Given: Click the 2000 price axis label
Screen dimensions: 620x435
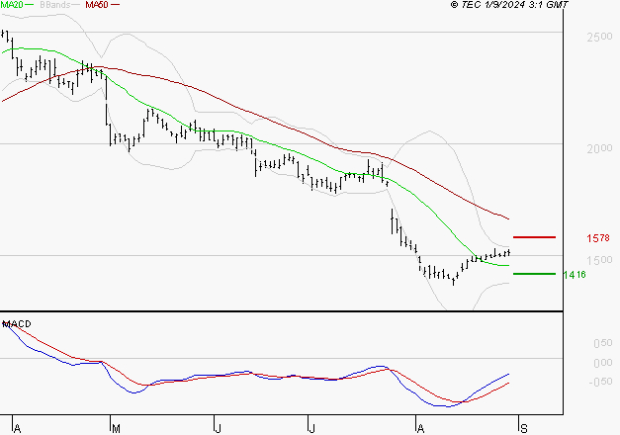Looking at the screenshot, I should click(599, 148).
